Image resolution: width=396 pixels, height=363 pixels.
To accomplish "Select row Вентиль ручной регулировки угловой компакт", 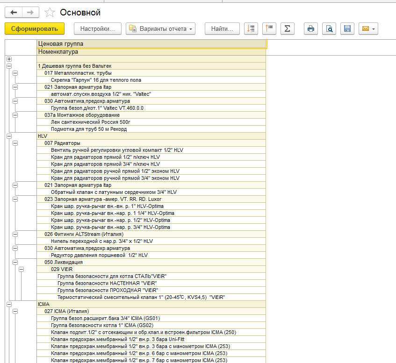I will click(x=151, y=150).
